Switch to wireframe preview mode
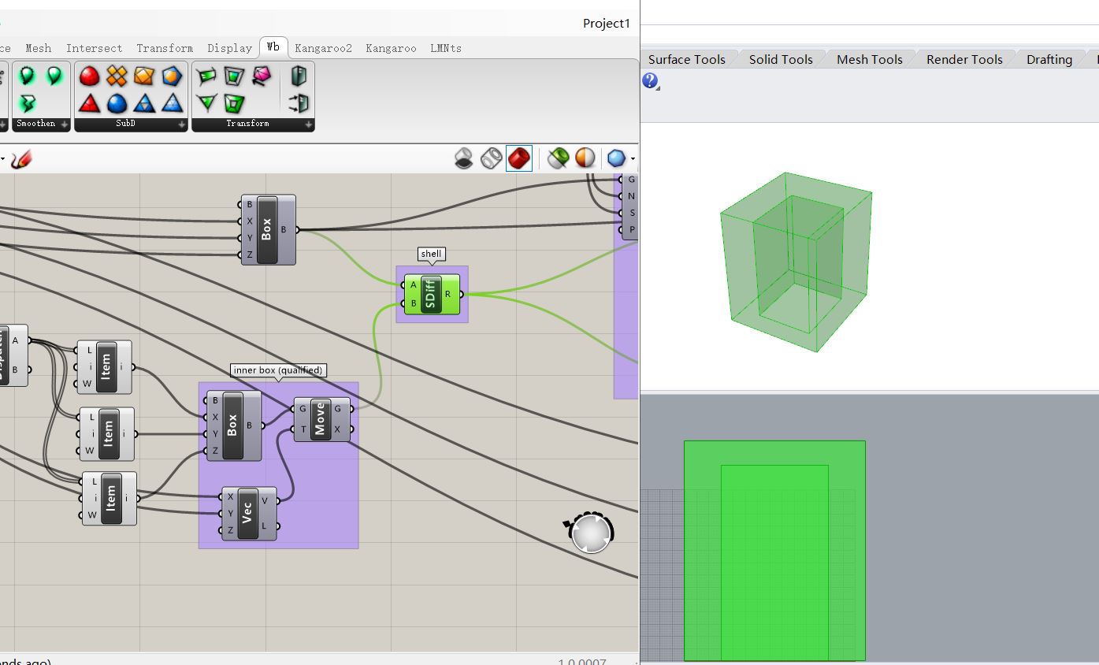 click(x=492, y=158)
